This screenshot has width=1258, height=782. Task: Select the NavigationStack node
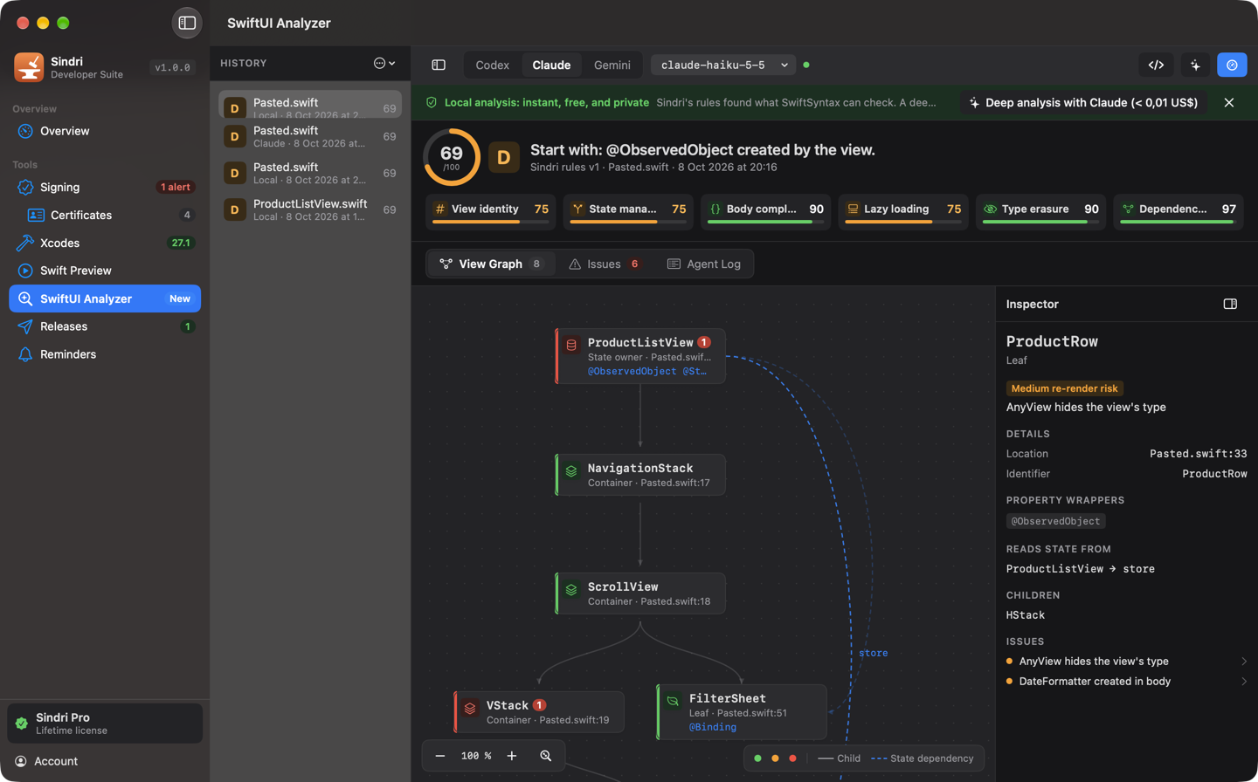click(640, 475)
